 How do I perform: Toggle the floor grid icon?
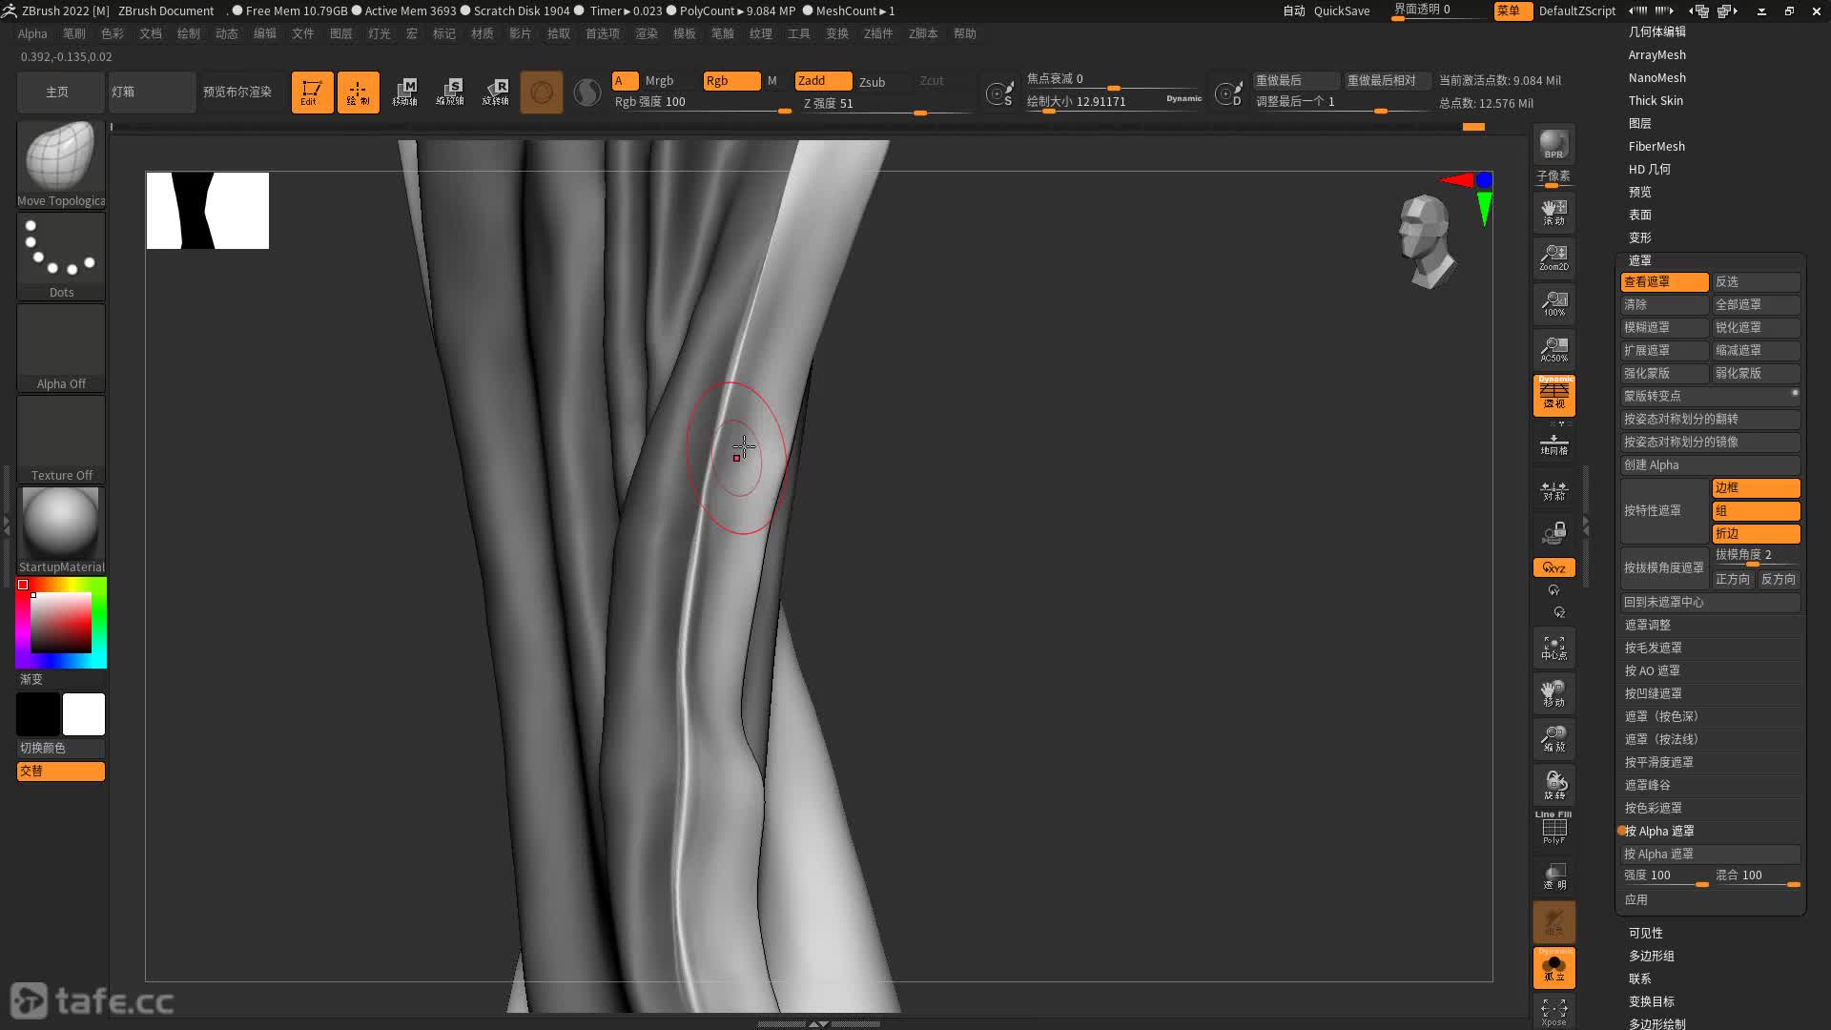click(1553, 444)
